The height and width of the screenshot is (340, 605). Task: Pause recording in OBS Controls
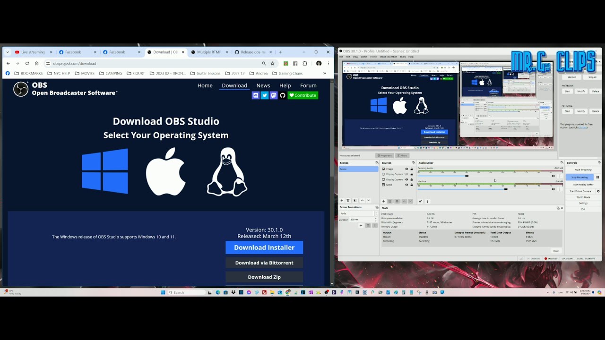pos(597,177)
